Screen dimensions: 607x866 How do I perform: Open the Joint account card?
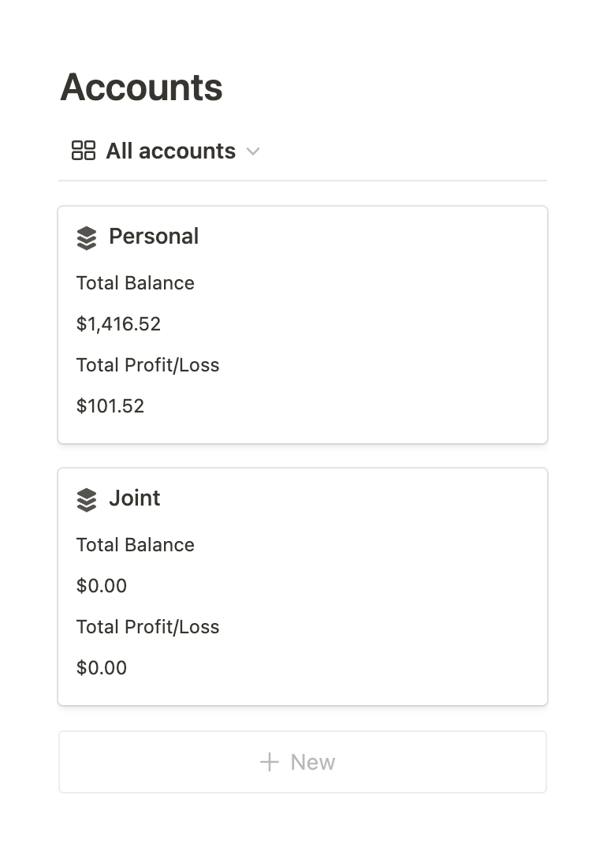click(303, 587)
